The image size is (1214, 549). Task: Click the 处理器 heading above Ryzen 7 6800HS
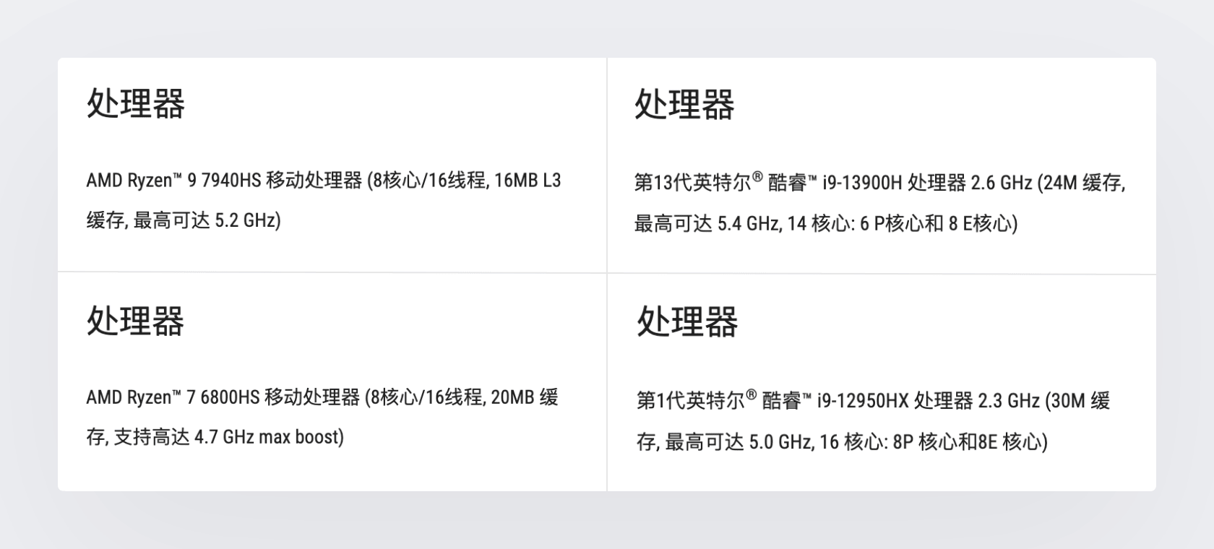click(136, 321)
